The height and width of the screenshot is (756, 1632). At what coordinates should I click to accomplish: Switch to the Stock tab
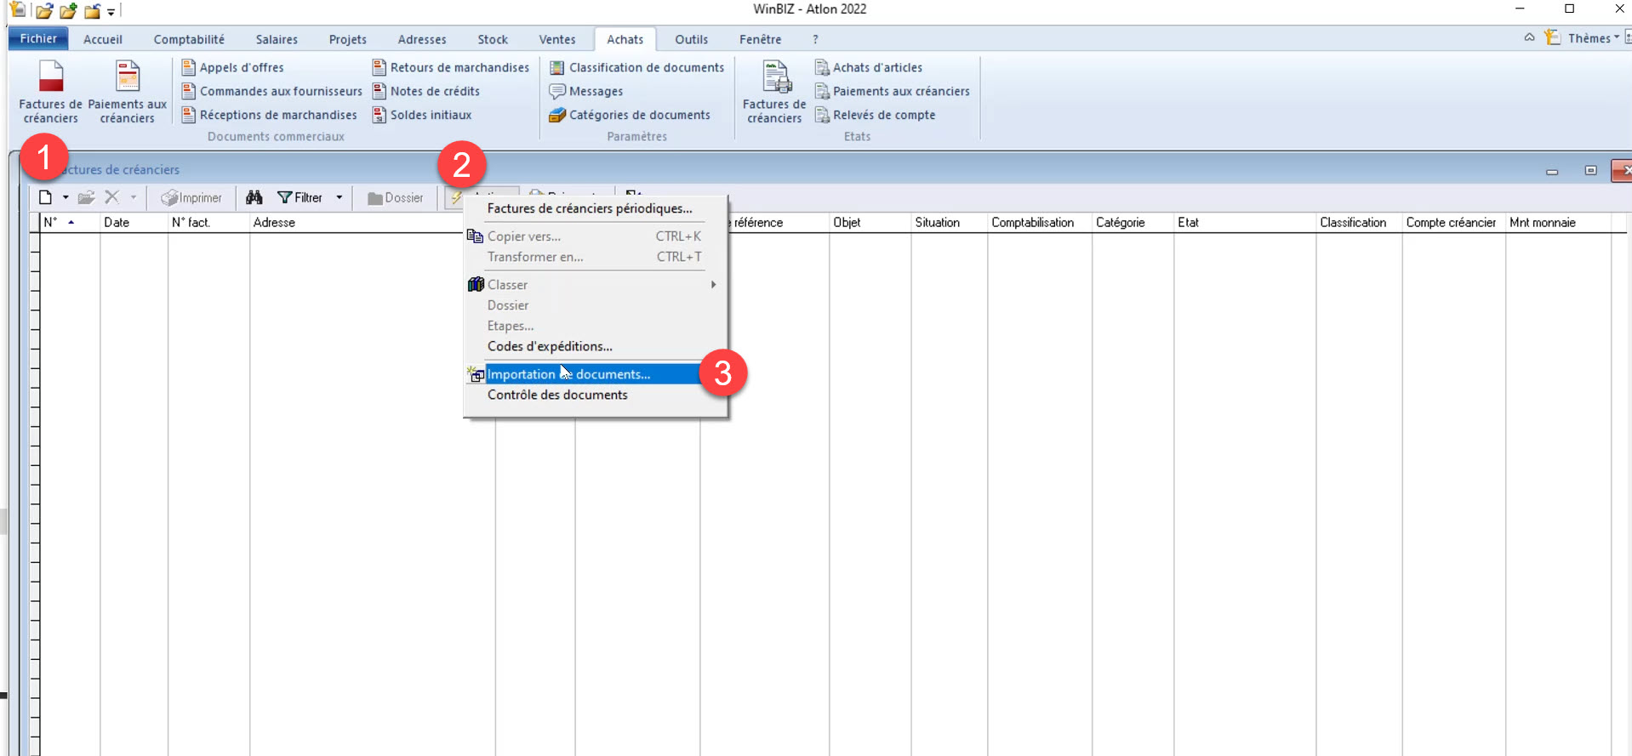tap(493, 39)
